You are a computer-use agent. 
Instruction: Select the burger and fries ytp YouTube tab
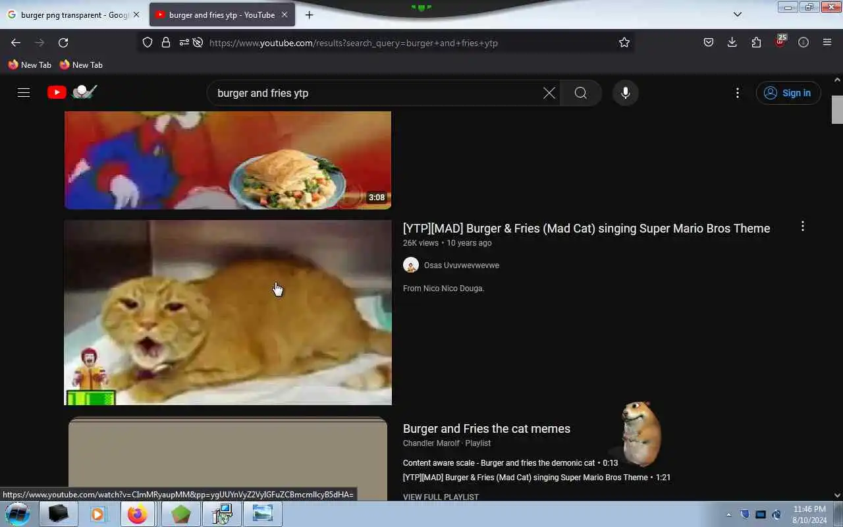coord(222,14)
